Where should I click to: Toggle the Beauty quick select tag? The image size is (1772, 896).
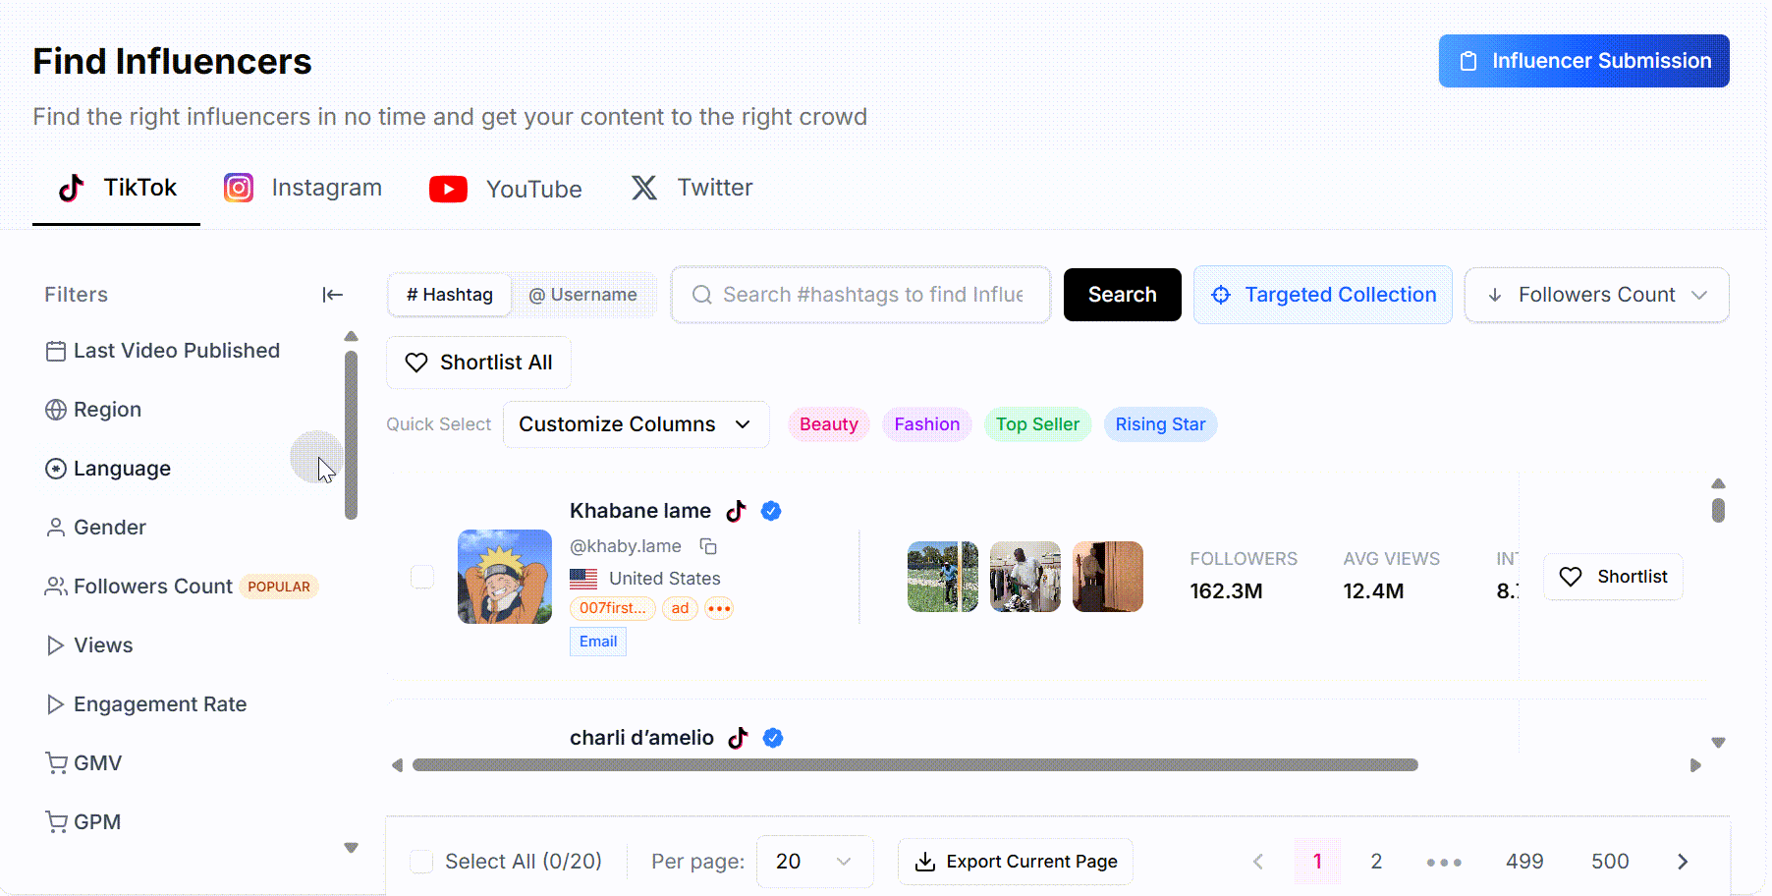(x=829, y=424)
